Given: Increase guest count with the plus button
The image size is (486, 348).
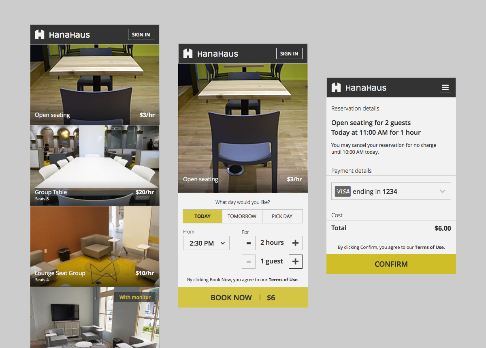Looking at the screenshot, I should coord(296,262).
